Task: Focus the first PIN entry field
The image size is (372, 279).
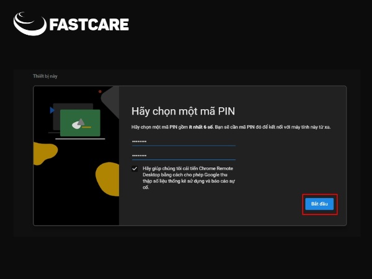Action: pos(184,141)
